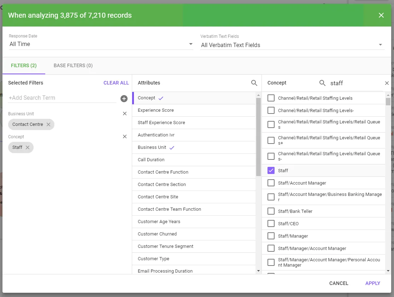Open the Verbatim Text Fields dropdown

(292, 45)
